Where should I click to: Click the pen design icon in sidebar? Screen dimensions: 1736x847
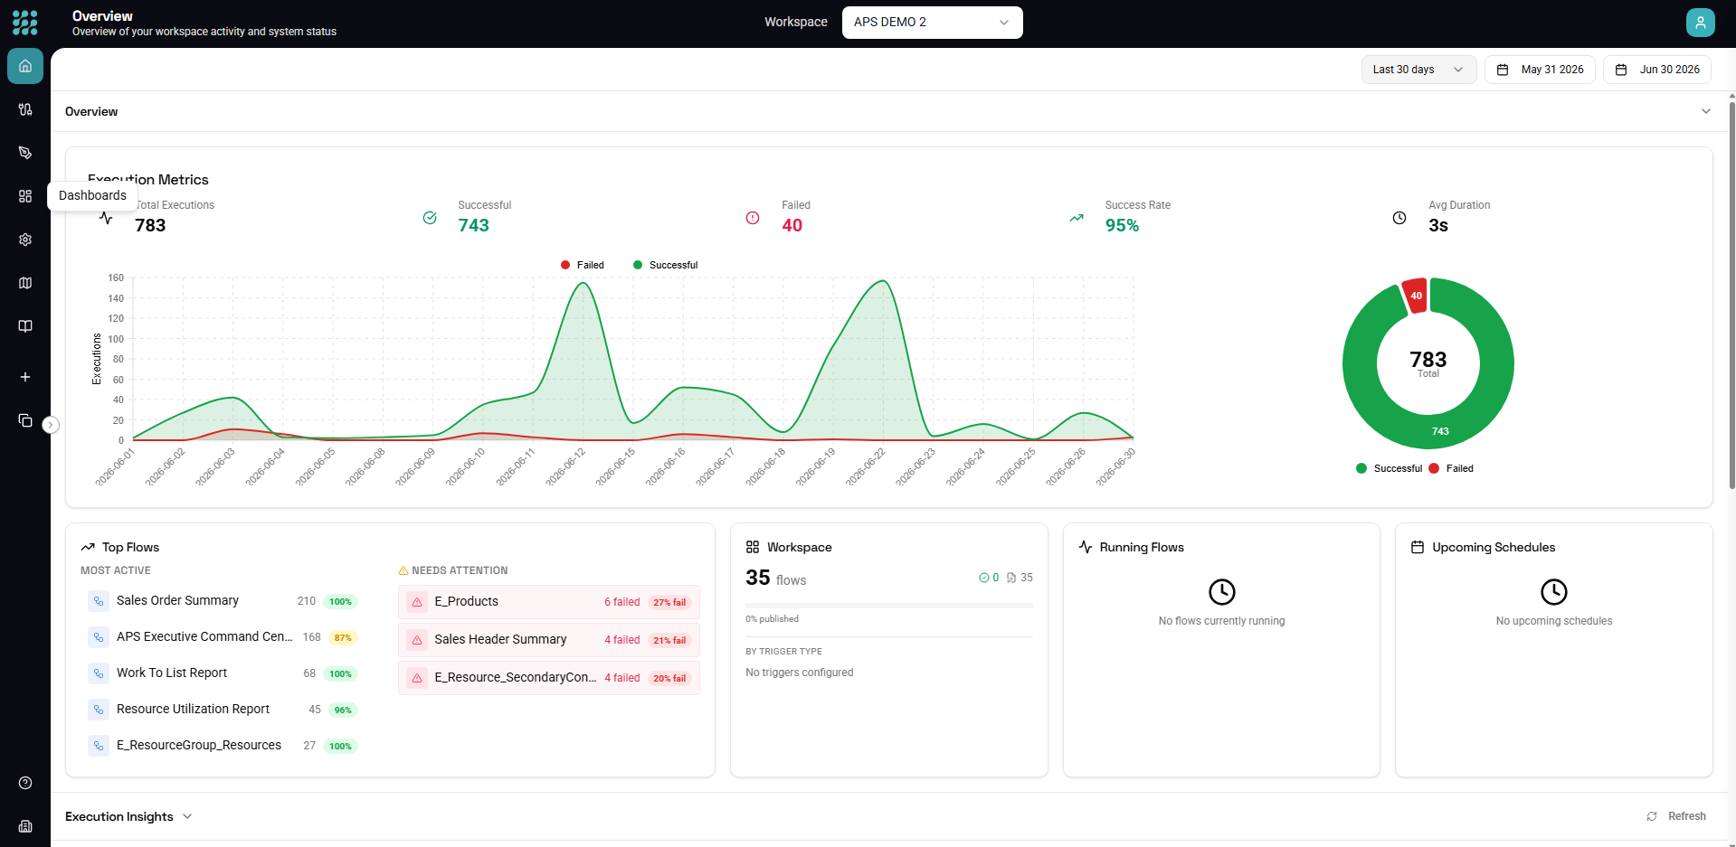tap(25, 153)
